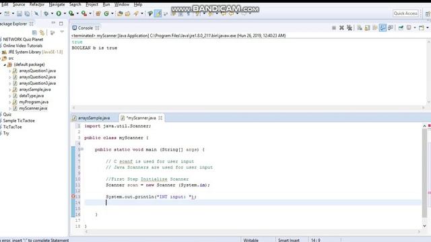
Task: Click in the Quick Access field
Action: point(405,13)
